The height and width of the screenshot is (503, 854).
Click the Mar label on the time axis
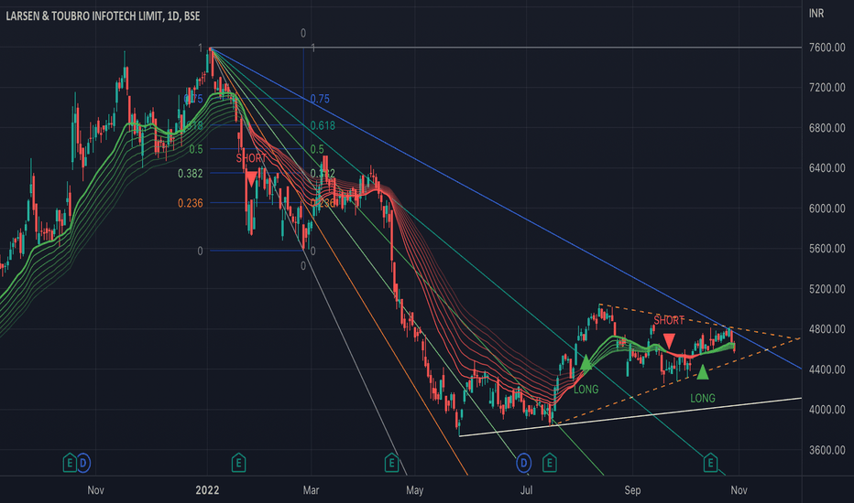(x=311, y=490)
